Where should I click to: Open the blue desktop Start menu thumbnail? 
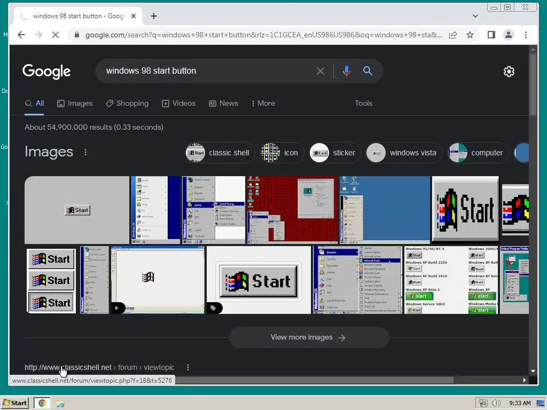pyautogui.click(x=385, y=209)
